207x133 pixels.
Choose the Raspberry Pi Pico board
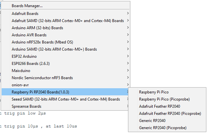pyautogui.click(x=167, y=92)
